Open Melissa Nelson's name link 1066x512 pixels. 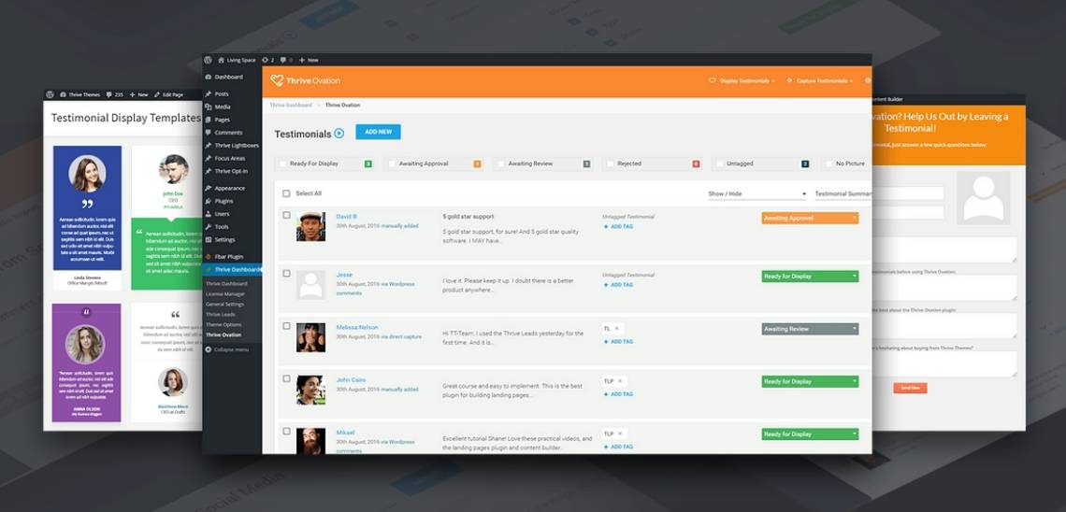click(357, 327)
